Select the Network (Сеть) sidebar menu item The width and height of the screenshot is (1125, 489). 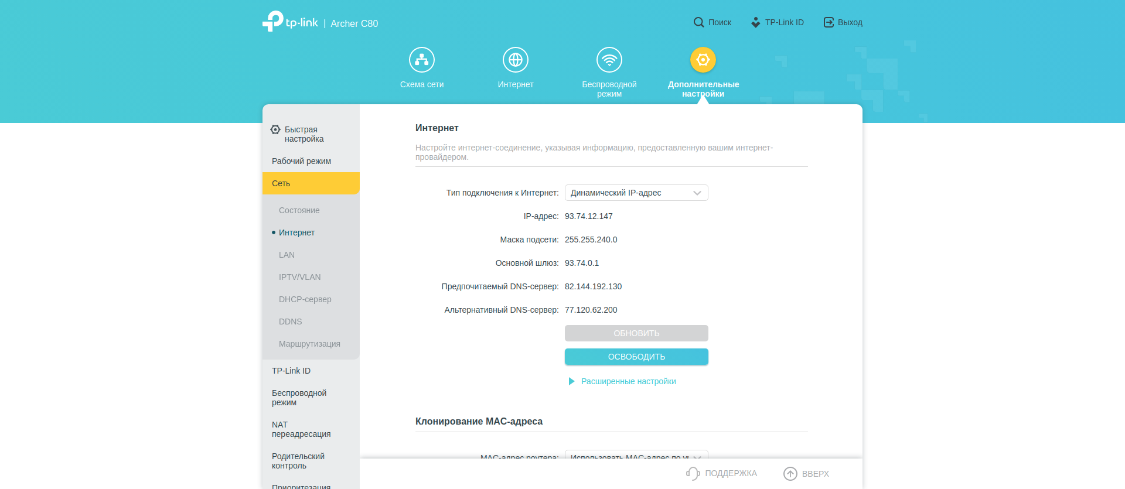(311, 183)
